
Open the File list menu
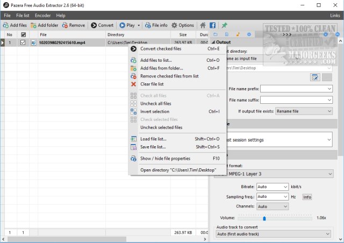(23, 16)
